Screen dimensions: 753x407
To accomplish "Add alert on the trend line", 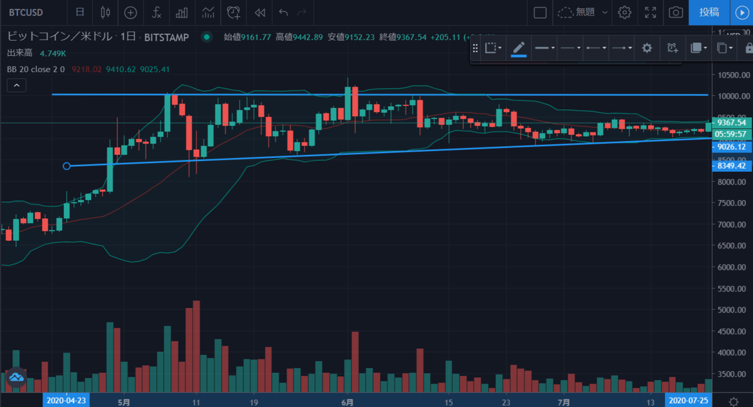I will pos(672,48).
